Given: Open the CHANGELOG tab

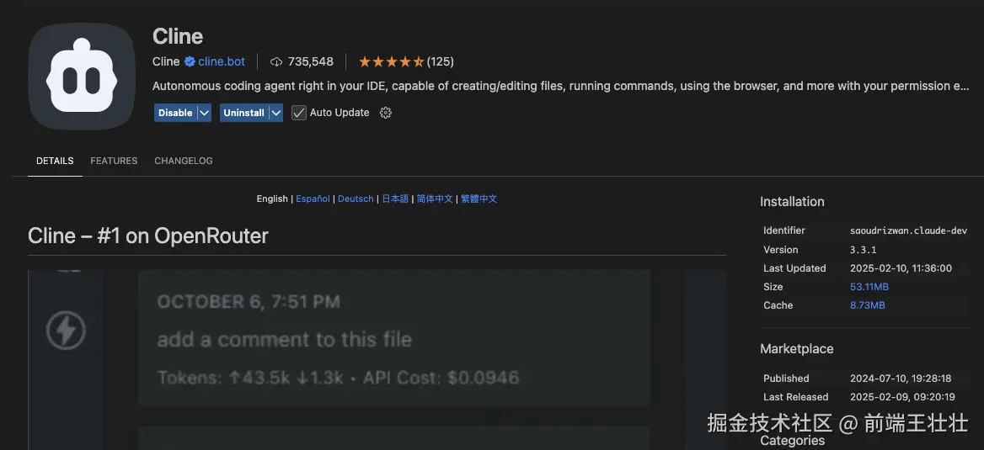Looking at the screenshot, I should point(183,161).
